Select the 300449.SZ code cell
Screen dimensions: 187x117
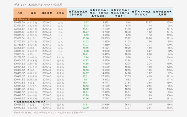[x=19, y=99]
